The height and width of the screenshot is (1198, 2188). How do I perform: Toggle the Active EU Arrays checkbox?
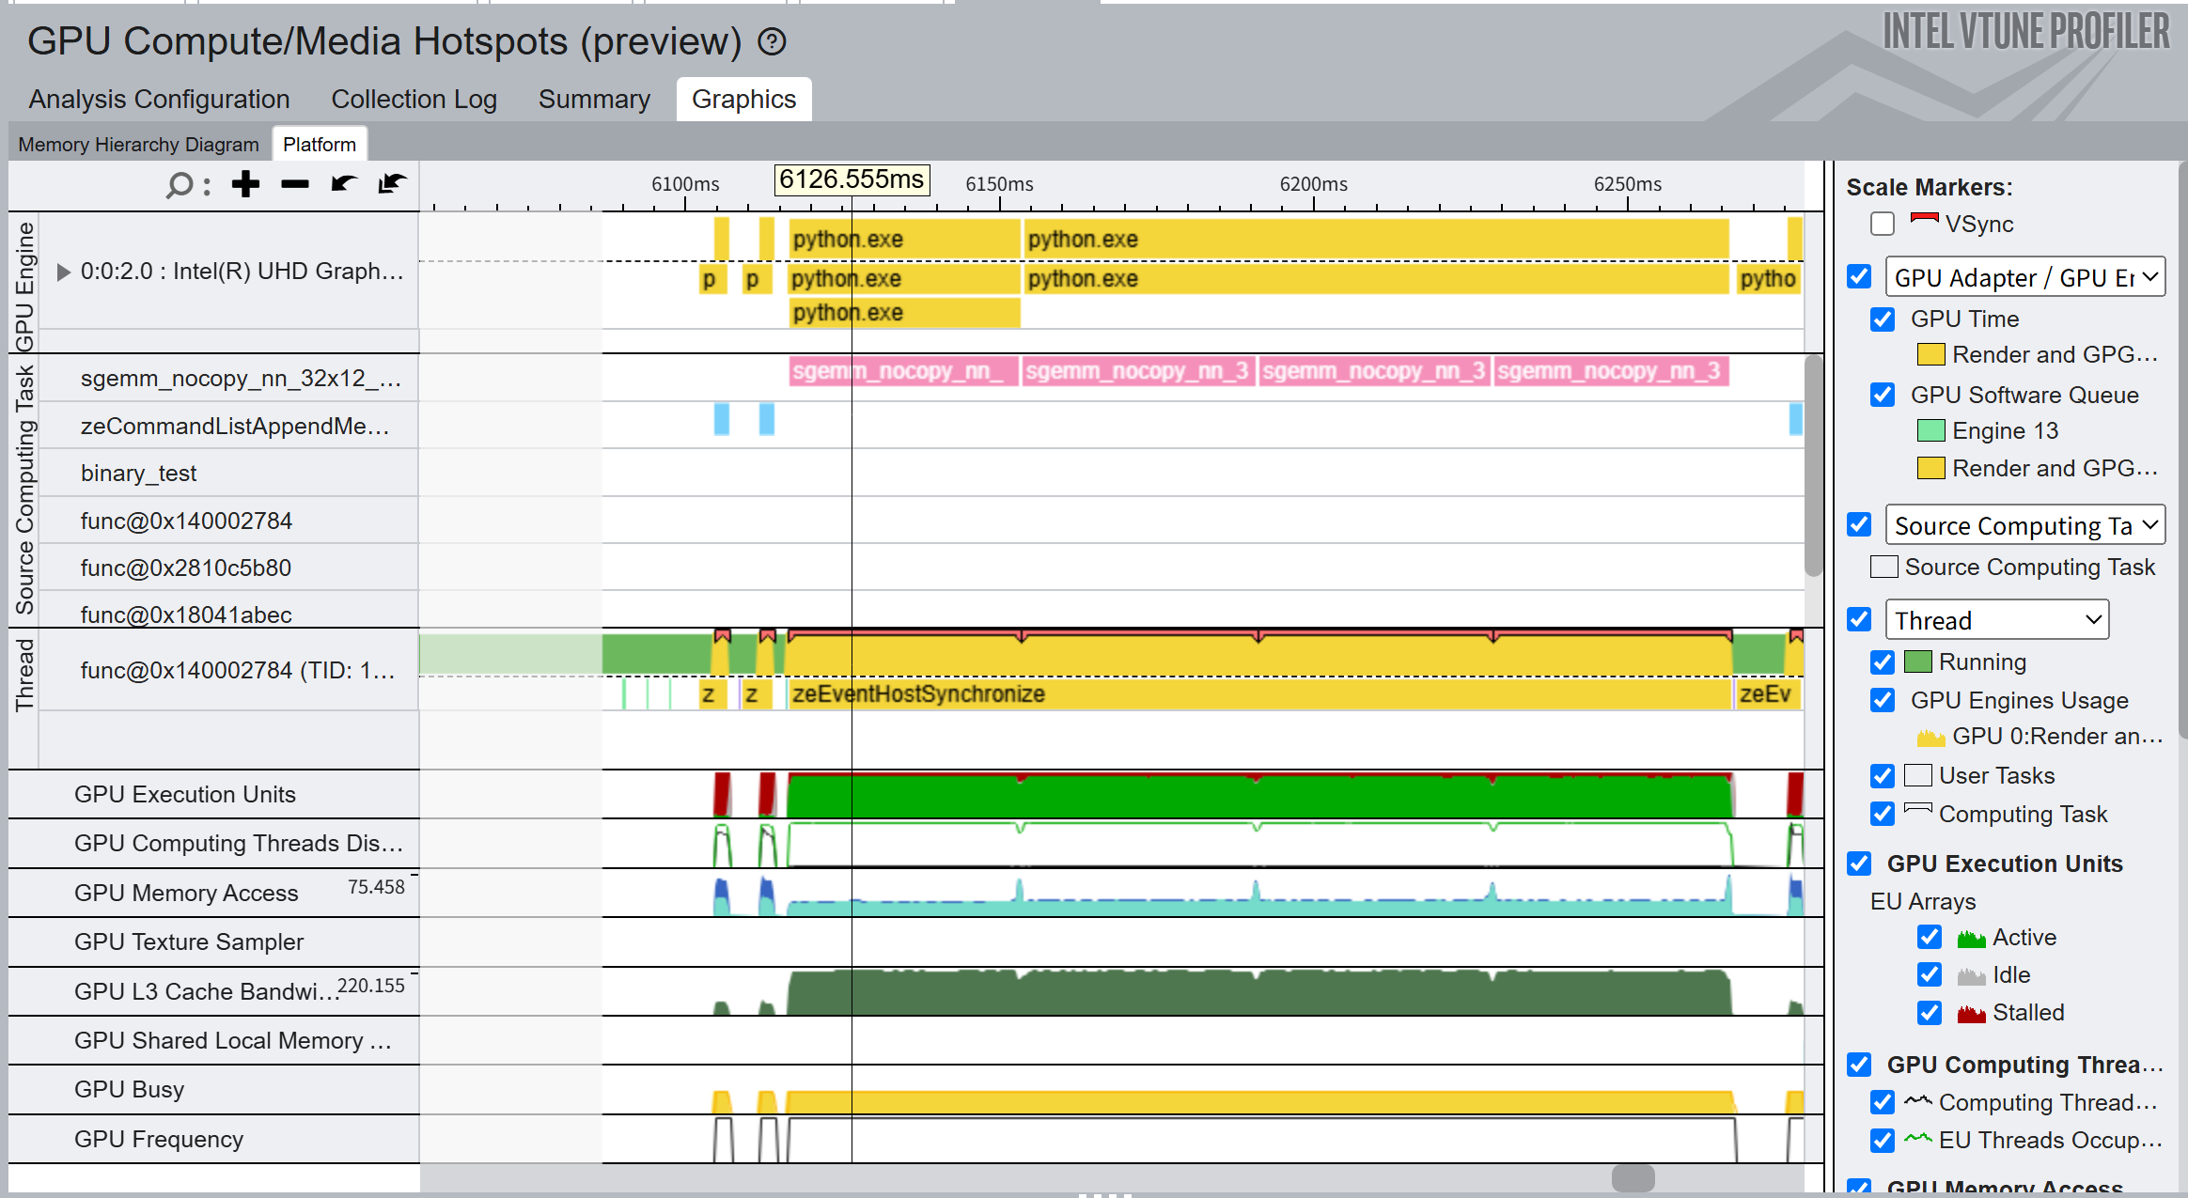tap(1930, 938)
